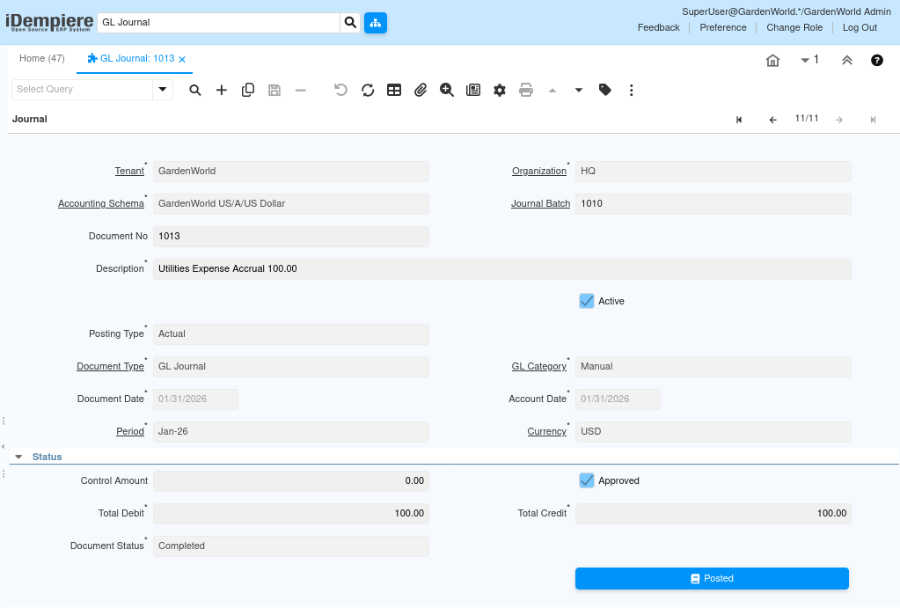900x608 pixels.
Task: Click the Account Date field
Action: tap(618, 399)
